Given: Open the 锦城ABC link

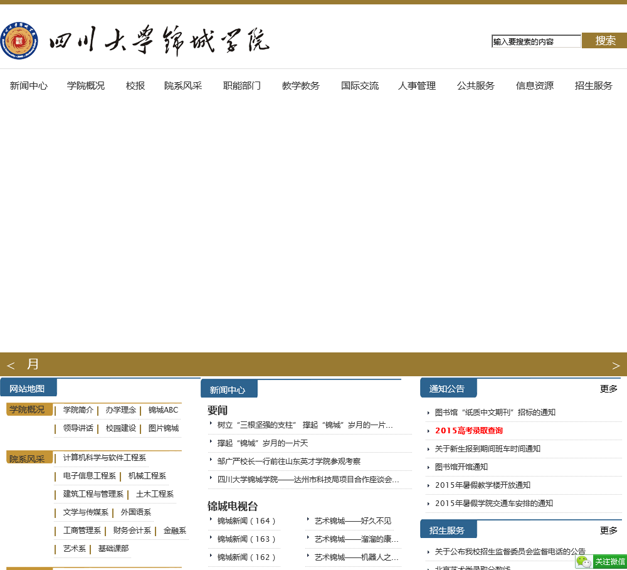Looking at the screenshot, I should (163, 410).
